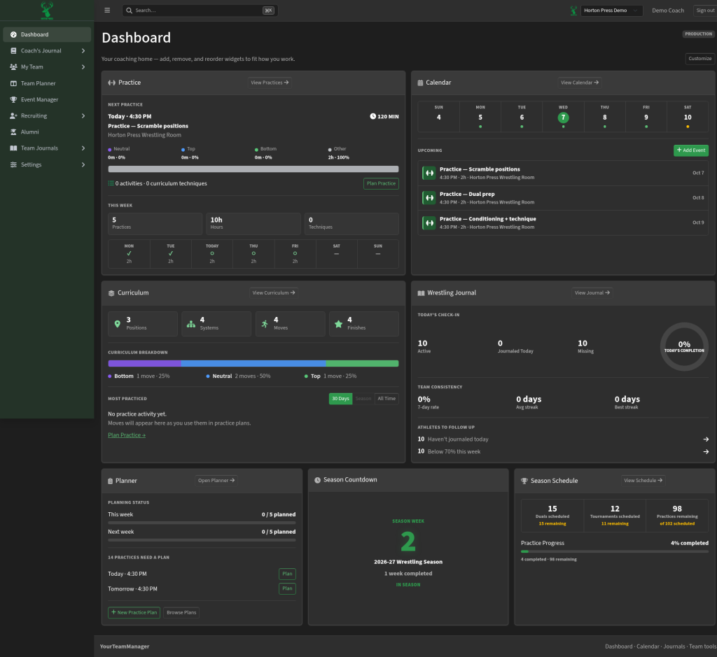Image resolution: width=717 pixels, height=657 pixels.
Task: Click the arrow beside Haven't journaled today
Action: coord(706,439)
